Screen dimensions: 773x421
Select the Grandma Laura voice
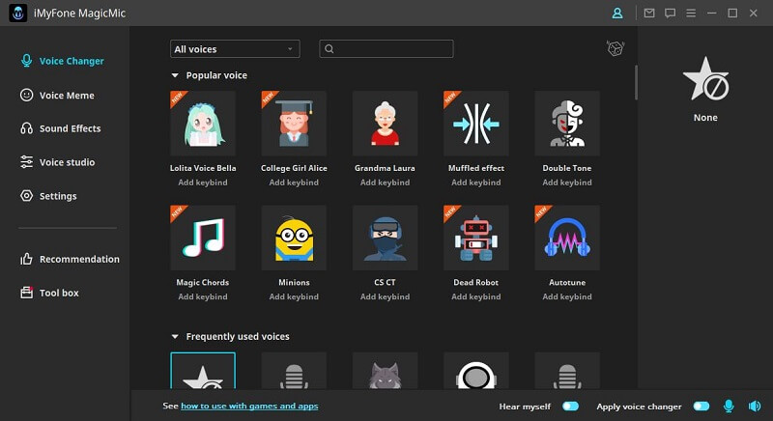point(385,123)
